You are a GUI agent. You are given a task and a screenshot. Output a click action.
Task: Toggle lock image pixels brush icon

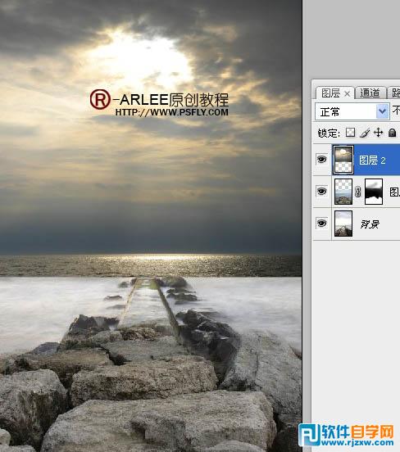[x=365, y=133]
